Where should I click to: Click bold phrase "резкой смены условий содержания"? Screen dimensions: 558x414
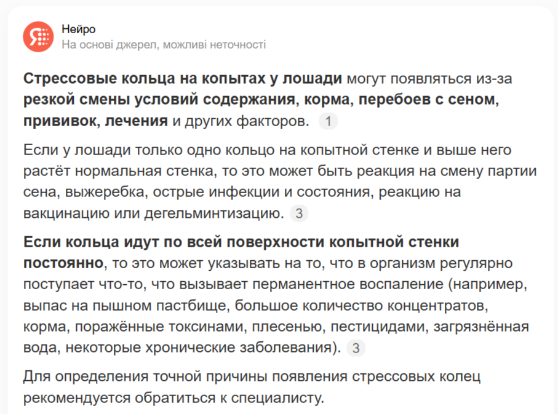[x=159, y=100]
